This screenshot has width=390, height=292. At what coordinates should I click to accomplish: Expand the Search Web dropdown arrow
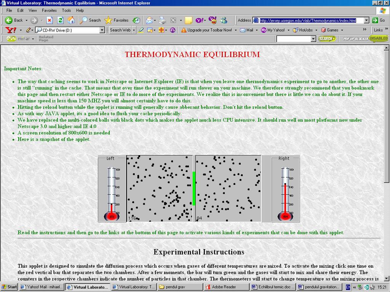pyautogui.click(x=134, y=30)
